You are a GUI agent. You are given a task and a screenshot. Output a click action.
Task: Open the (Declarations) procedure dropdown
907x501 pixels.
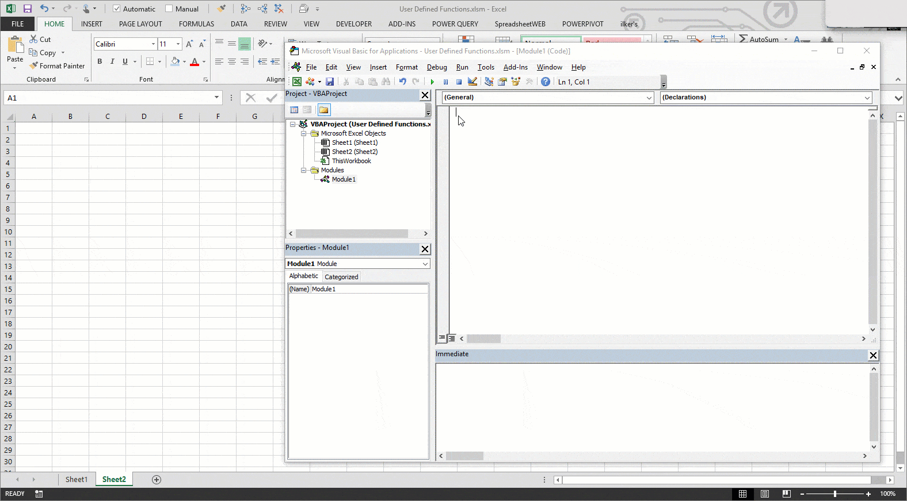tap(867, 98)
